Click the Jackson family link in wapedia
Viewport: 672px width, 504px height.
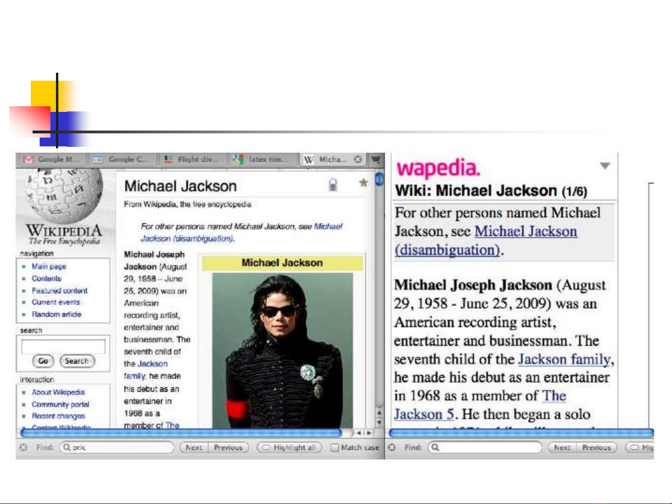(x=564, y=359)
